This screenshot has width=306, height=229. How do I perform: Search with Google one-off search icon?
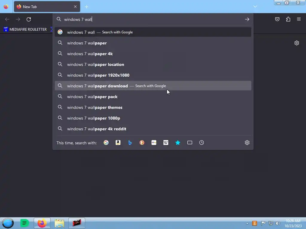click(x=106, y=143)
